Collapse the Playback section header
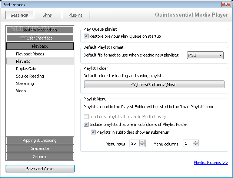The width and height of the screenshot is (233, 178). [40, 46]
